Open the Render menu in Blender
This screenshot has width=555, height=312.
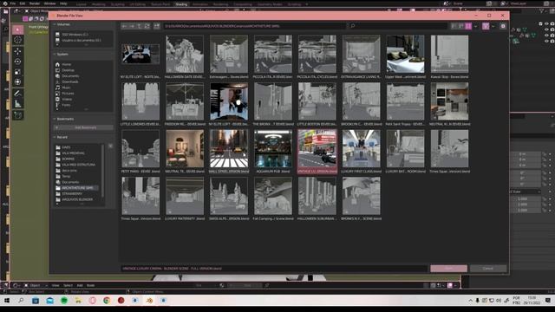pyautogui.click(x=35, y=3)
